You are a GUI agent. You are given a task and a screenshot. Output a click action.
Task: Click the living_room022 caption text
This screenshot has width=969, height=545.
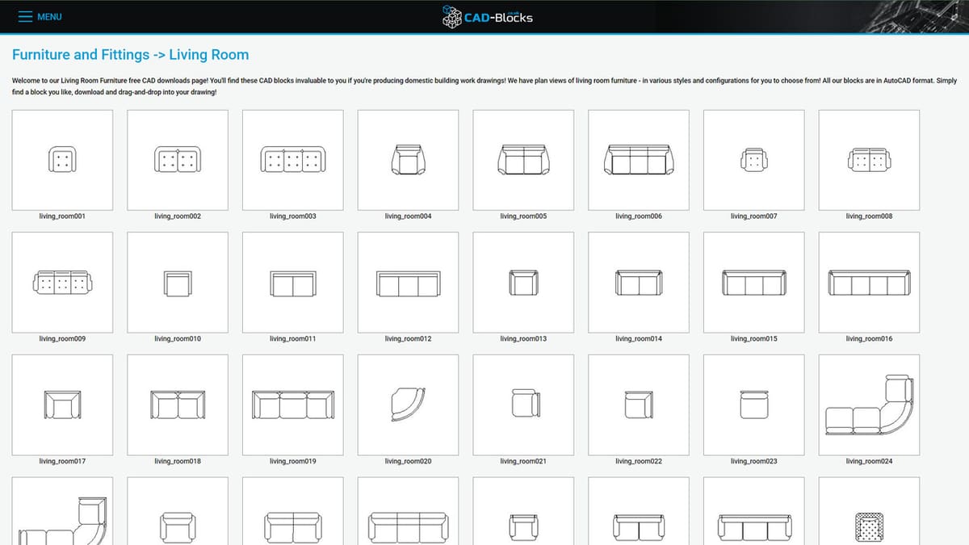point(639,461)
